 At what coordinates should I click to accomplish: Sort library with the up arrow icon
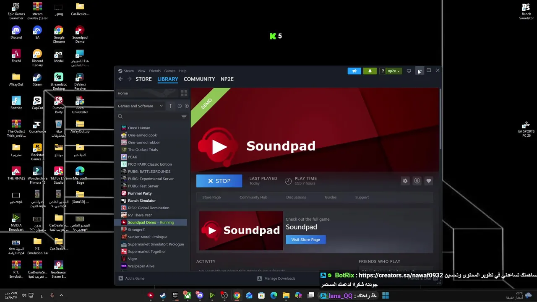click(x=170, y=106)
